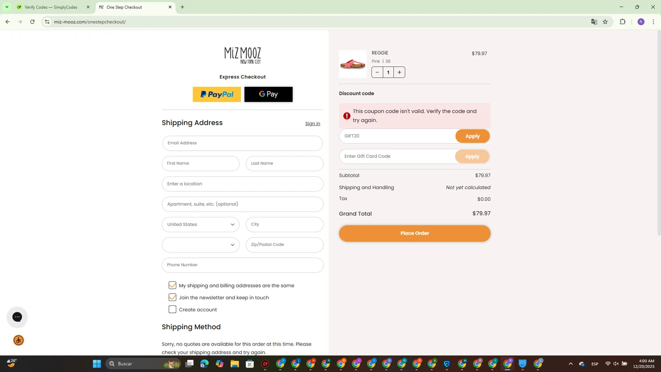Select the Apartment, suite optional field

tap(243, 204)
